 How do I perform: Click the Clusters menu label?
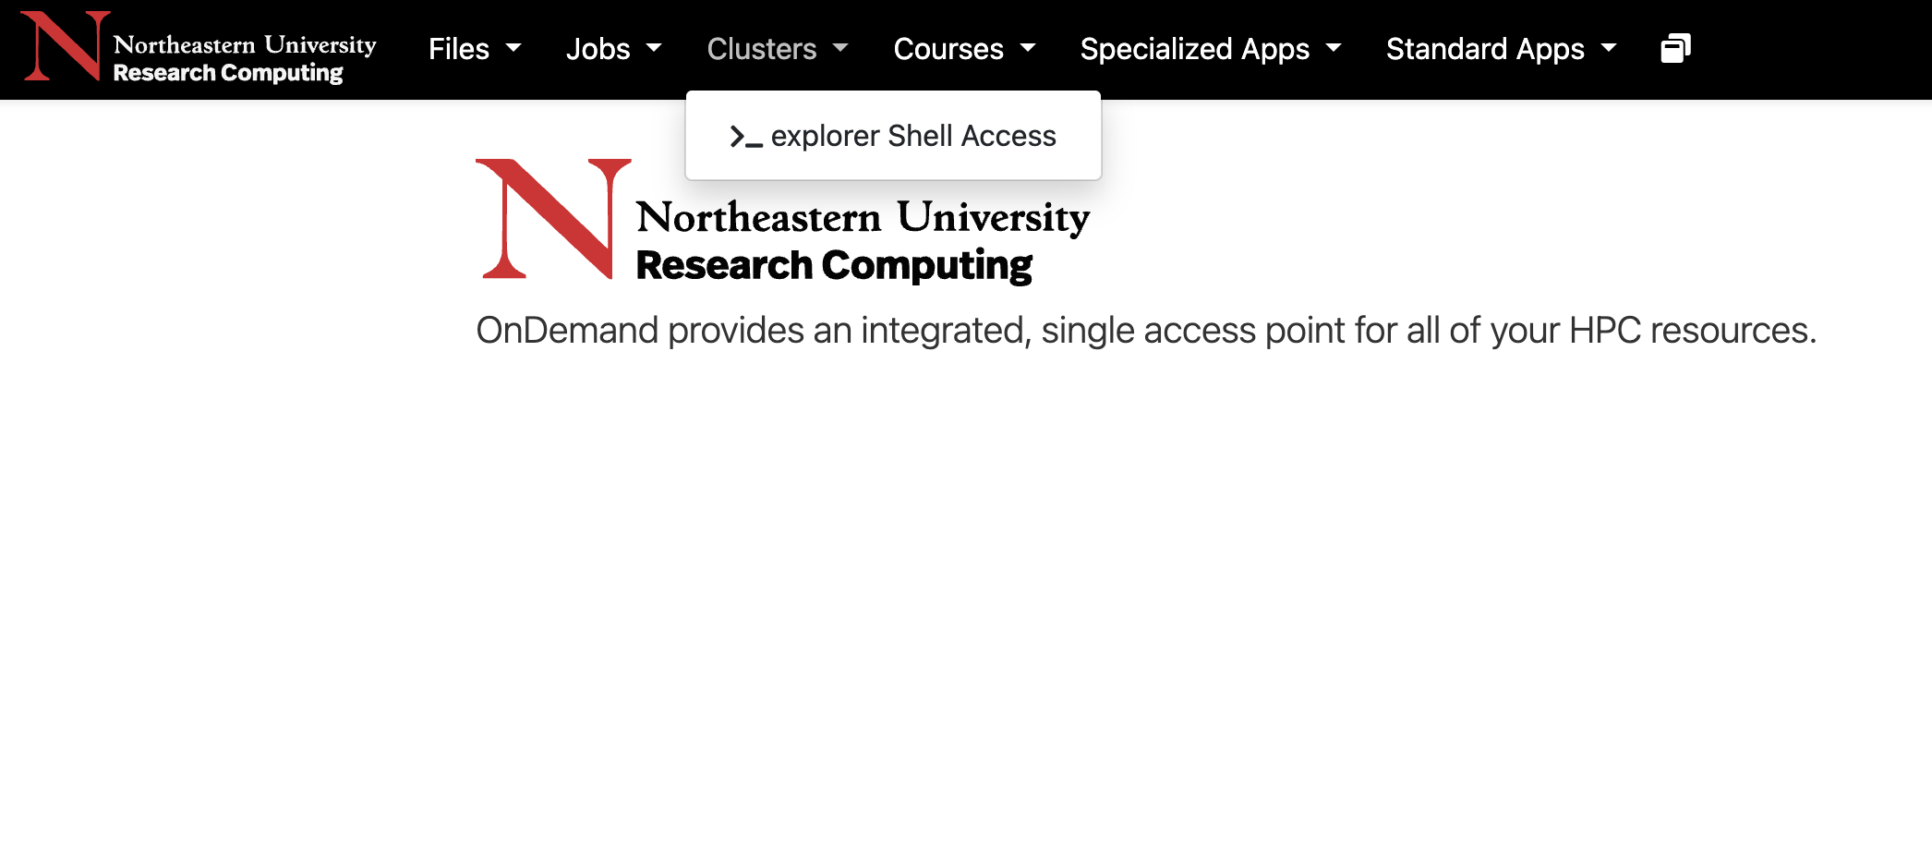(762, 49)
